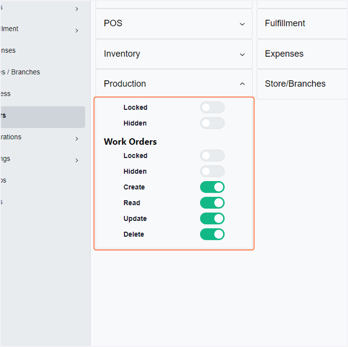The height and width of the screenshot is (347, 348).
Task: Click the Read permission label
Action: pyautogui.click(x=132, y=203)
